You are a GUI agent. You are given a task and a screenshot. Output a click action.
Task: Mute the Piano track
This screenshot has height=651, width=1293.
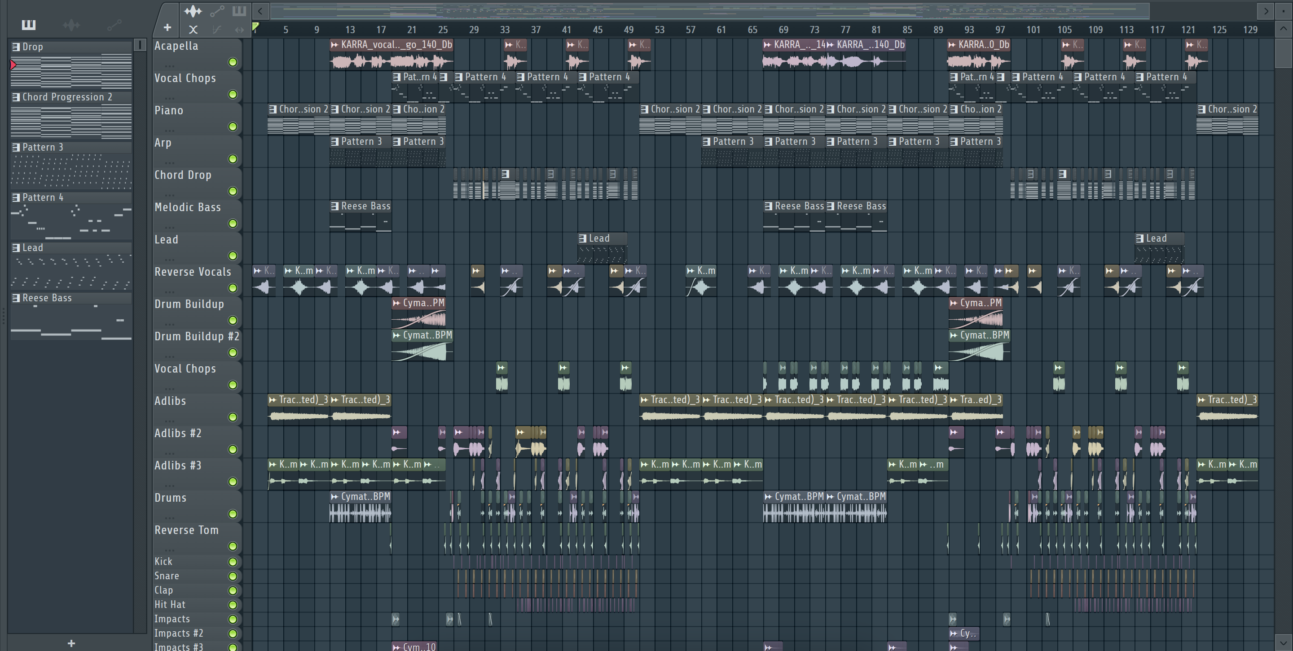tap(233, 127)
